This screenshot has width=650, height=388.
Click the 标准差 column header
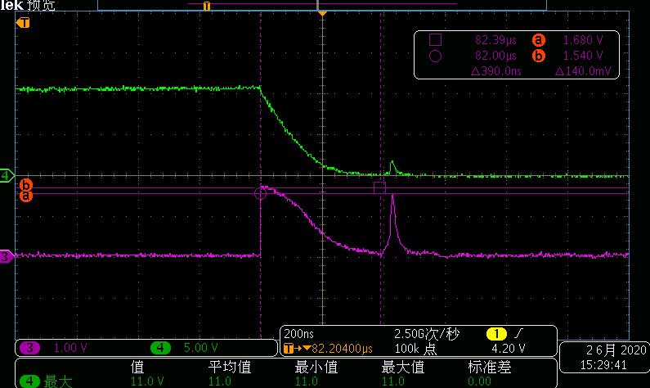pos(490,368)
